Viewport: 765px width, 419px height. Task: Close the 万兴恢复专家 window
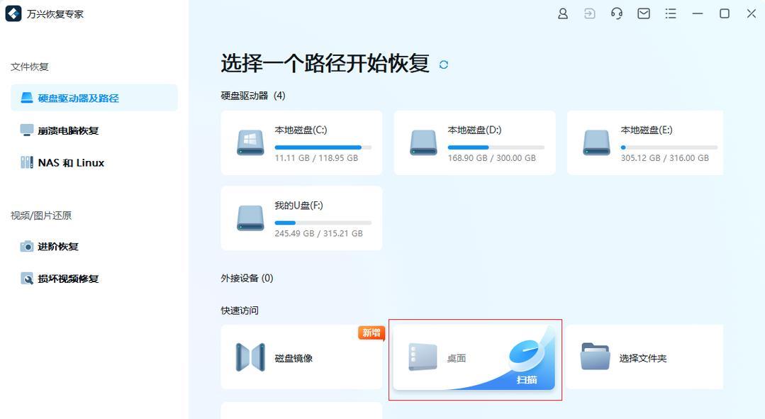coord(752,13)
